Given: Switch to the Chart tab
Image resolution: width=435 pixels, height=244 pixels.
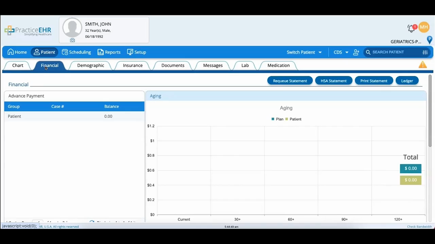Looking at the screenshot, I should [18, 65].
